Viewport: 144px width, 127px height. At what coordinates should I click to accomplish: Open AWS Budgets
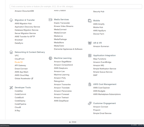(99, 91)
